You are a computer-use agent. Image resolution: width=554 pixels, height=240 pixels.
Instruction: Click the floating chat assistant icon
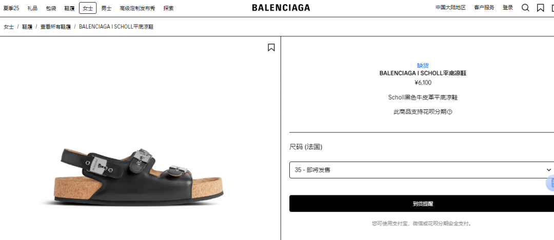tap(551, 183)
